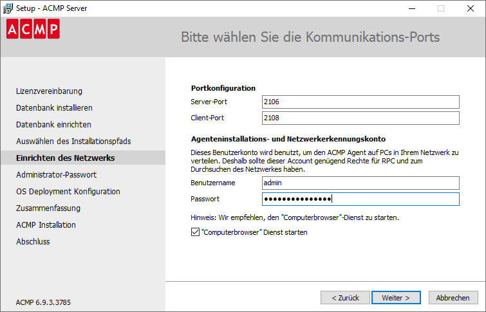Click the Client-Port label
The width and height of the screenshot is (486, 312).
pyautogui.click(x=207, y=118)
